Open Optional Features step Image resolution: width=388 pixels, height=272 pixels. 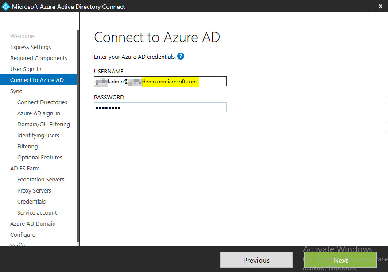click(40, 158)
